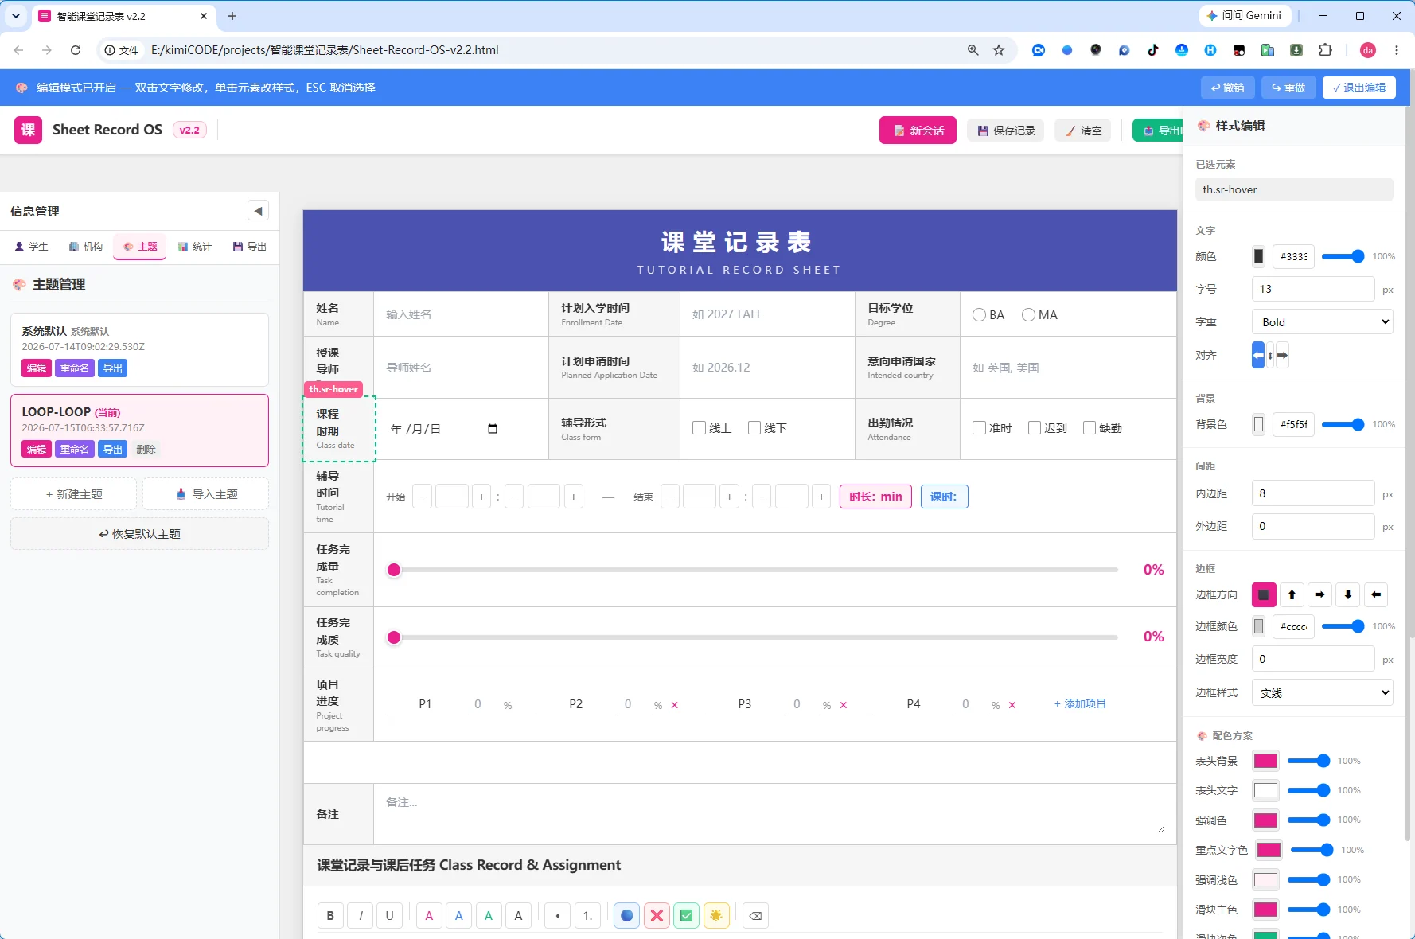The height and width of the screenshot is (939, 1415).
Task: Insert the blue circle marker
Action: coord(626,916)
